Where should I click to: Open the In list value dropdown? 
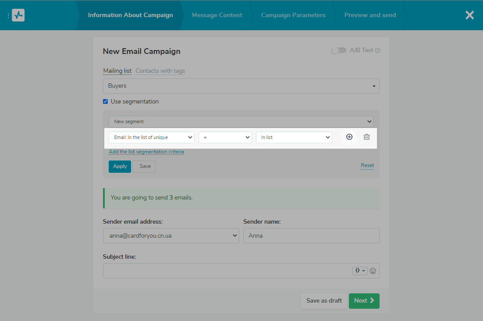[294, 137]
